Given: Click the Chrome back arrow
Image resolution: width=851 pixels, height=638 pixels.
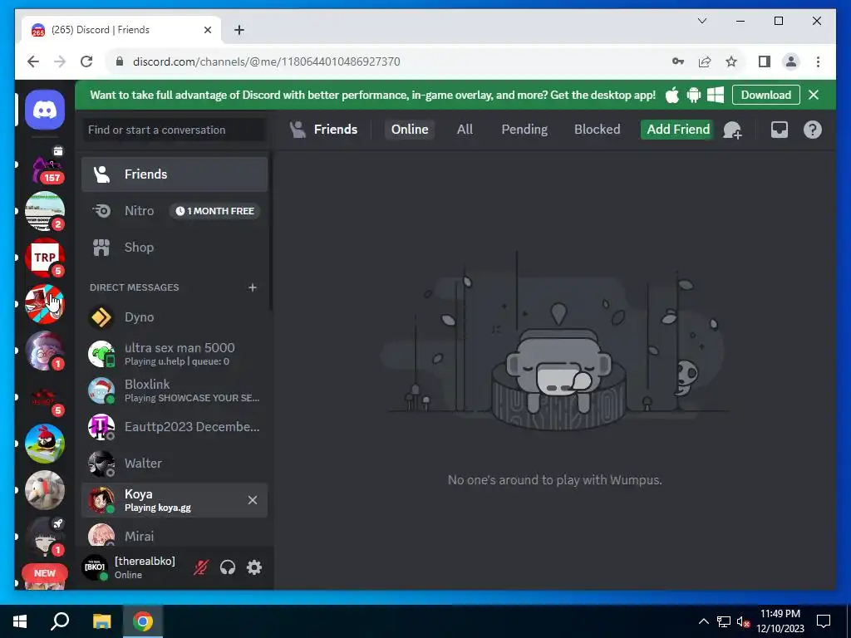Looking at the screenshot, I should (33, 61).
